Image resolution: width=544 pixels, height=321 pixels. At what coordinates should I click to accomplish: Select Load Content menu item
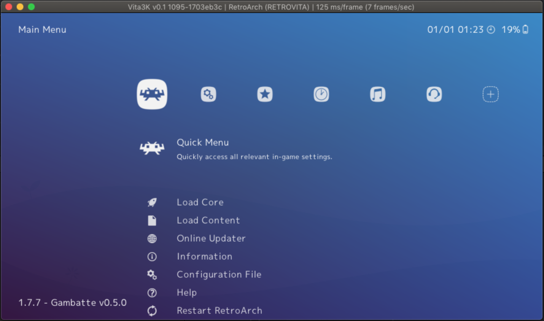(x=208, y=221)
